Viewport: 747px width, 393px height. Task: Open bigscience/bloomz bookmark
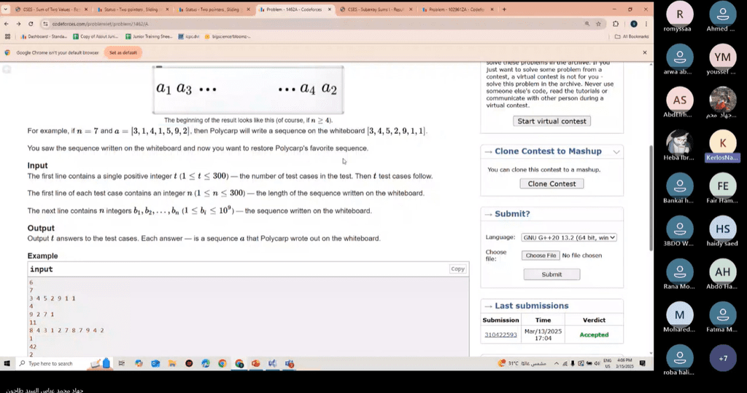pyautogui.click(x=228, y=36)
